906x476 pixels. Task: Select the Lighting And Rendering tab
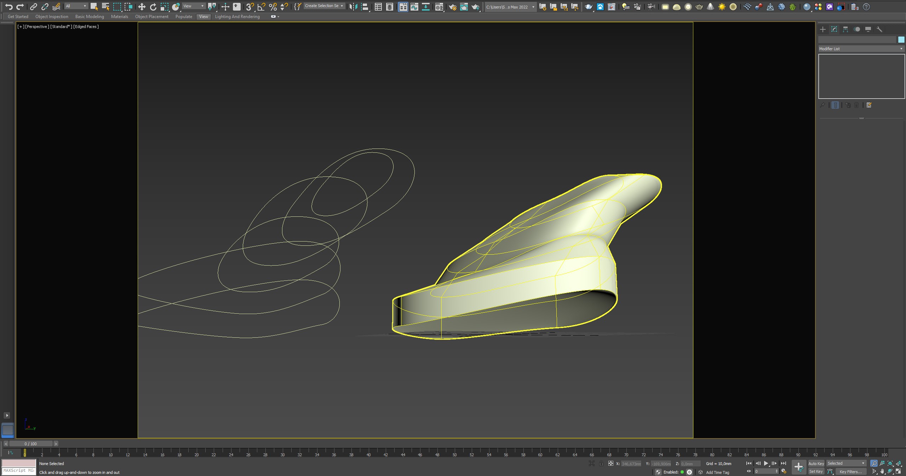237,17
